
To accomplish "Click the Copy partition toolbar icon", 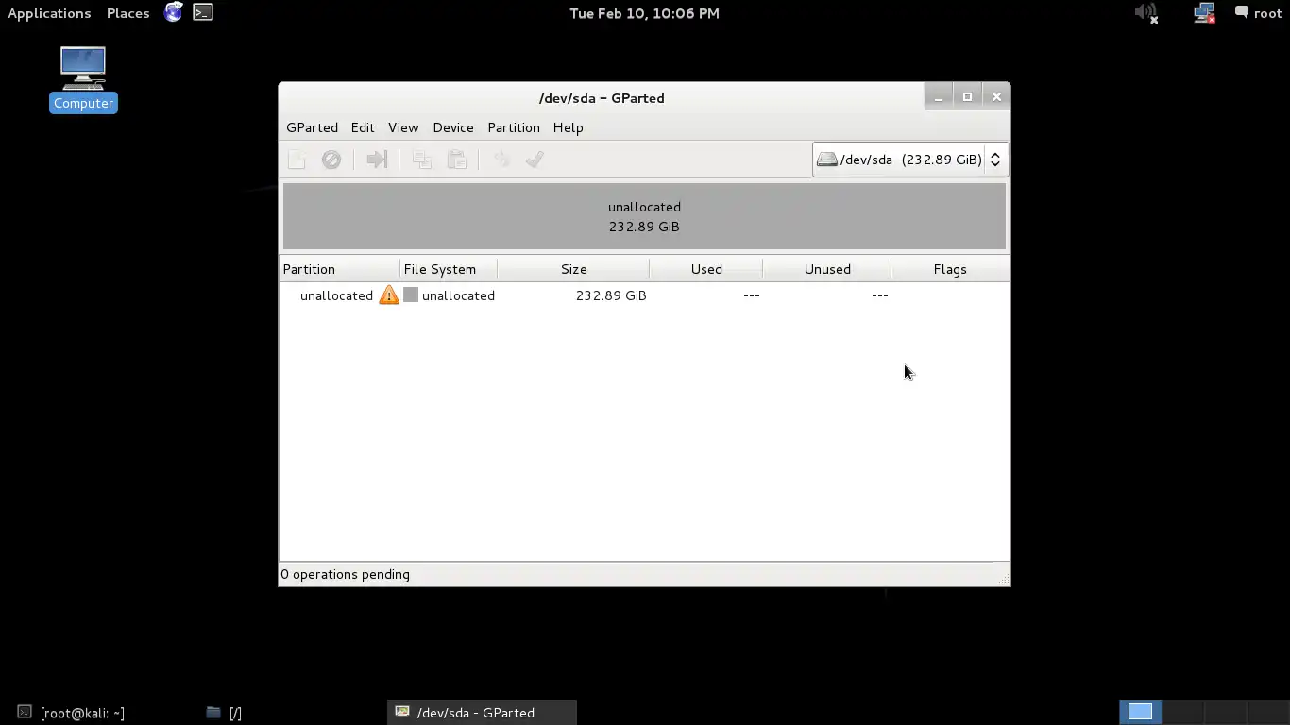I will point(422,160).
